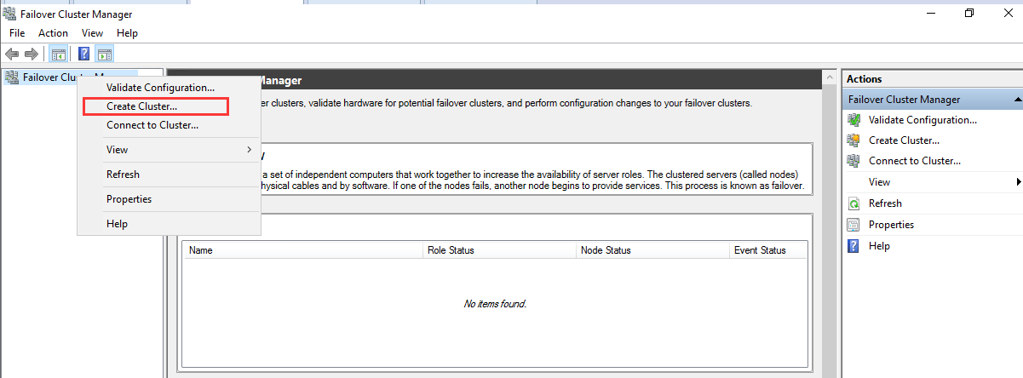The width and height of the screenshot is (1023, 378).
Task: Click the green Refresh icon in Actions pane
Action: (853, 203)
